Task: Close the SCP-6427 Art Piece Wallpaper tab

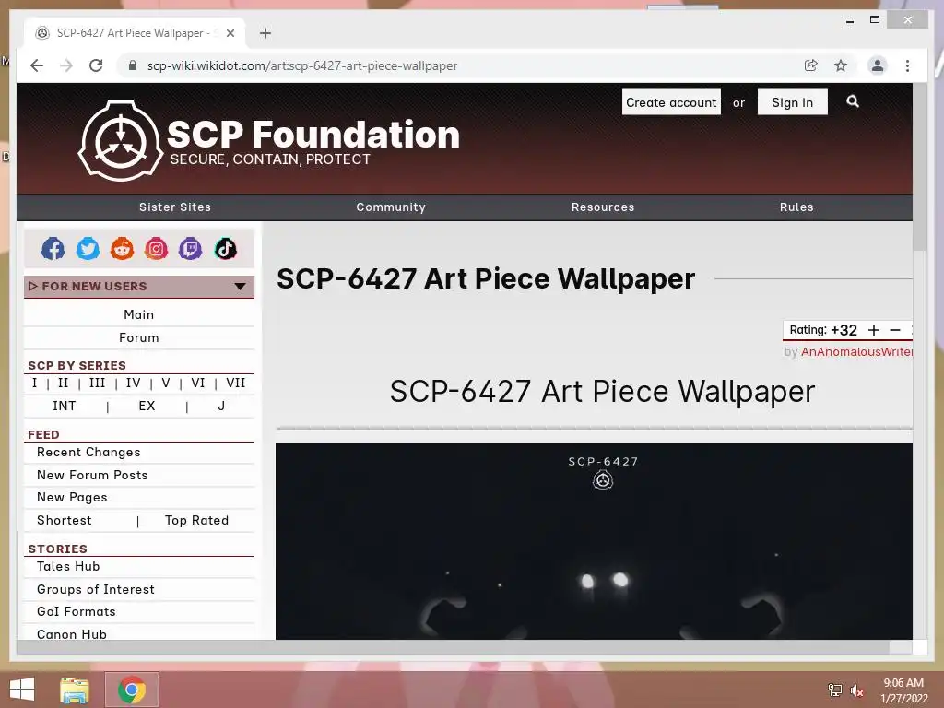Action: pyautogui.click(x=230, y=33)
